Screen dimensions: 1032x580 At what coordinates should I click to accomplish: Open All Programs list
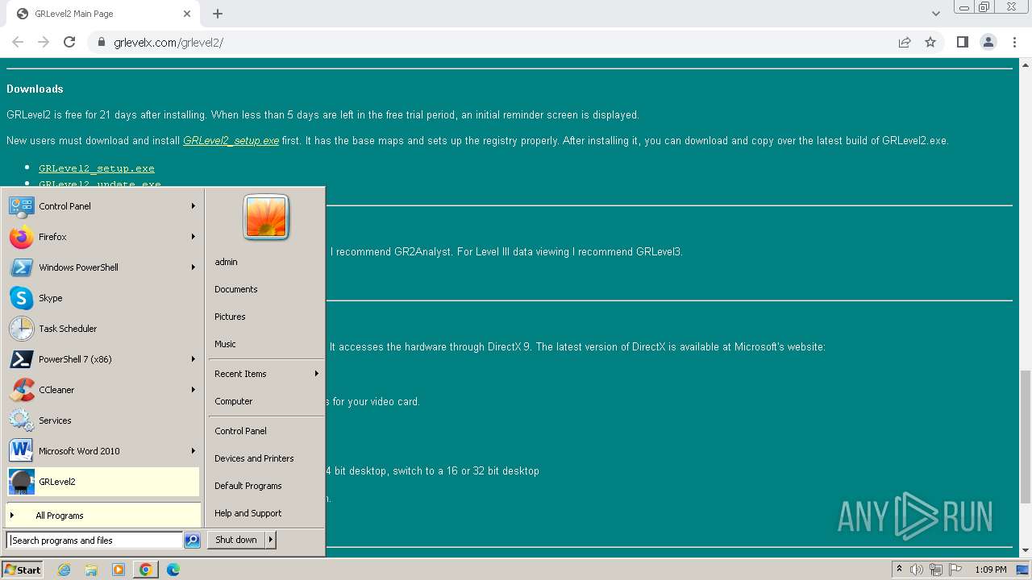103,516
